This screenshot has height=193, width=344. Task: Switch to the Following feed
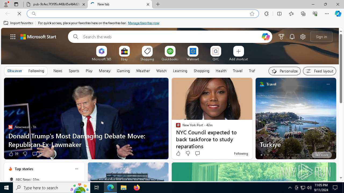coord(36,71)
